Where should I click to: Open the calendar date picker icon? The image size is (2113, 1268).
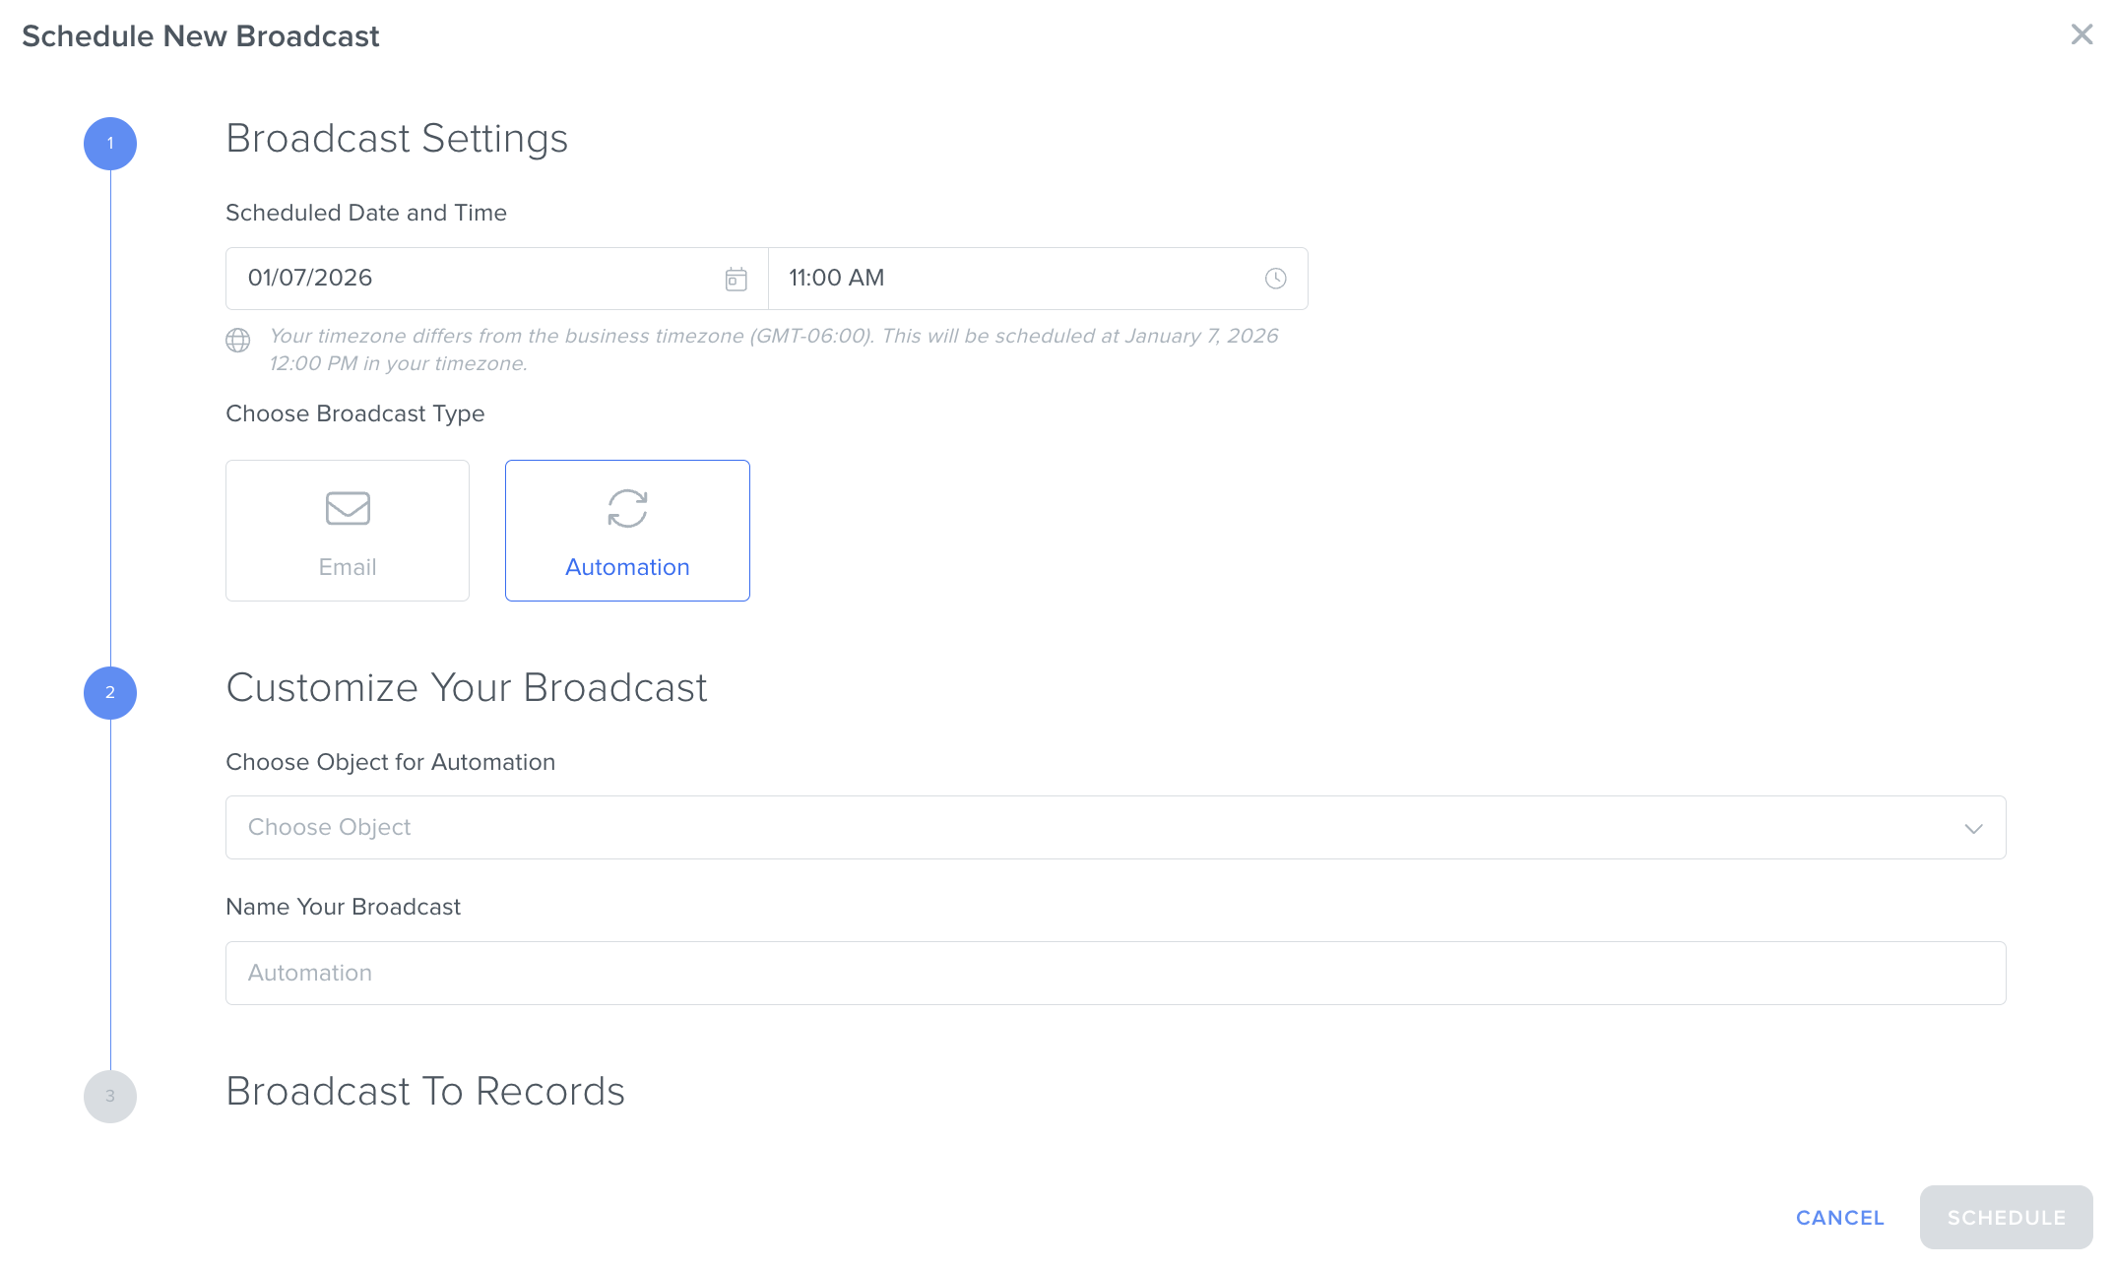[x=736, y=279]
